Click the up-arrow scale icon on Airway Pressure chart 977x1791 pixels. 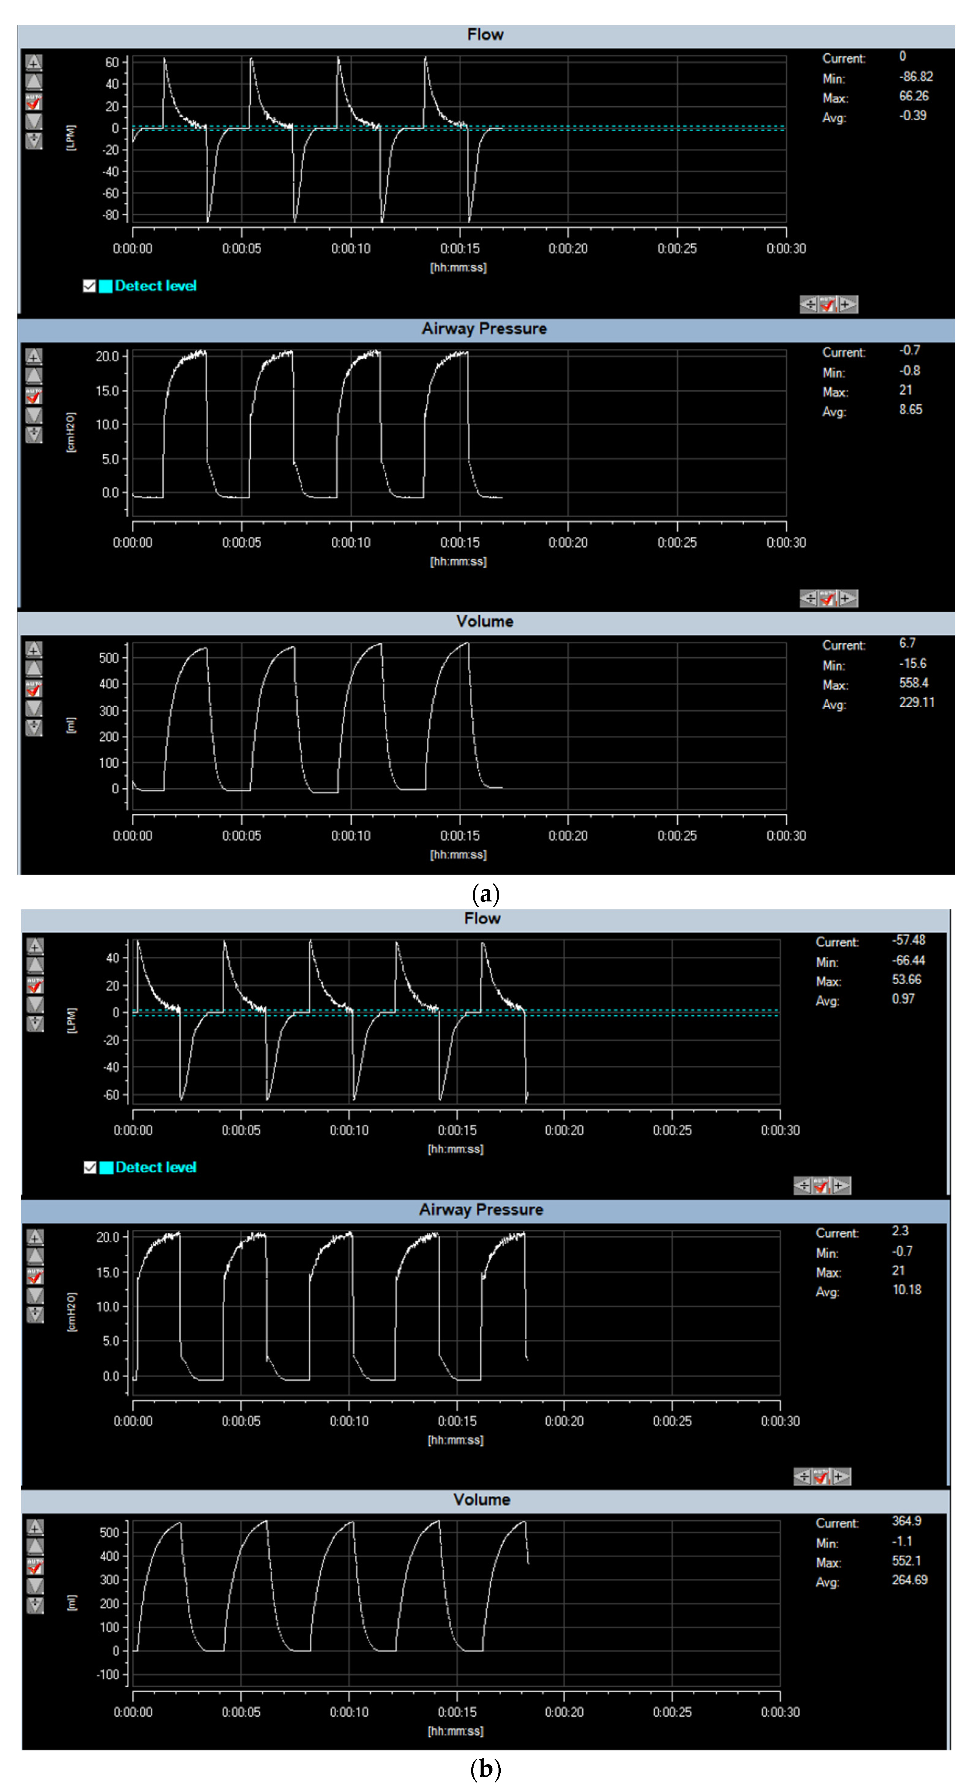click(x=34, y=375)
